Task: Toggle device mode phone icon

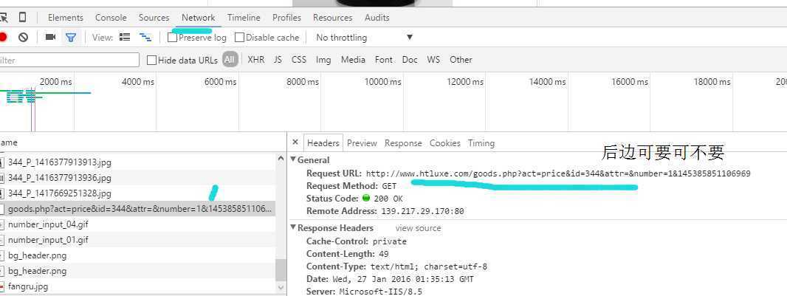Action: (22, 18)
